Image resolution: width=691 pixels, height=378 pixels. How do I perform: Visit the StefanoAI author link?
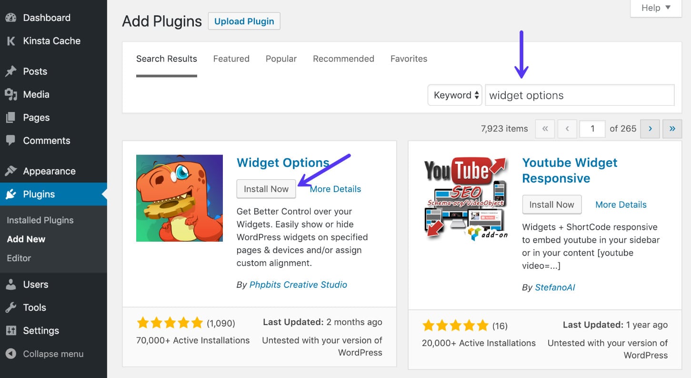(555, 287)
